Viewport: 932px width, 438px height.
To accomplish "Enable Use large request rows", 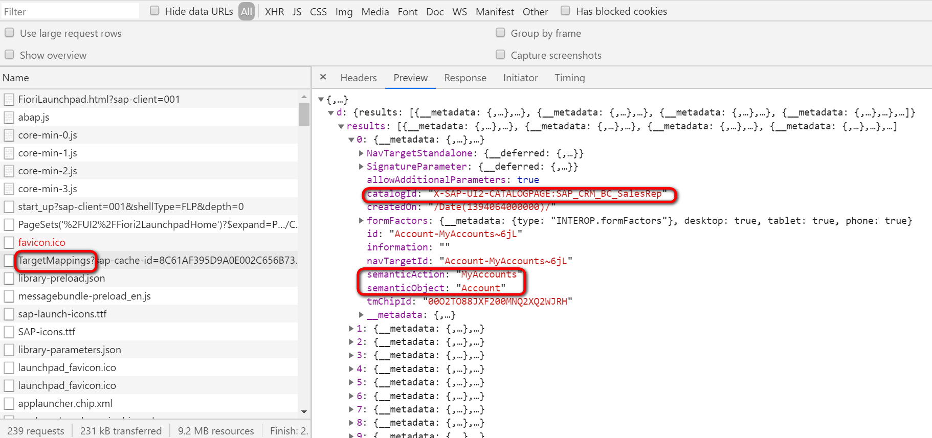I will (x=9, y=33).
